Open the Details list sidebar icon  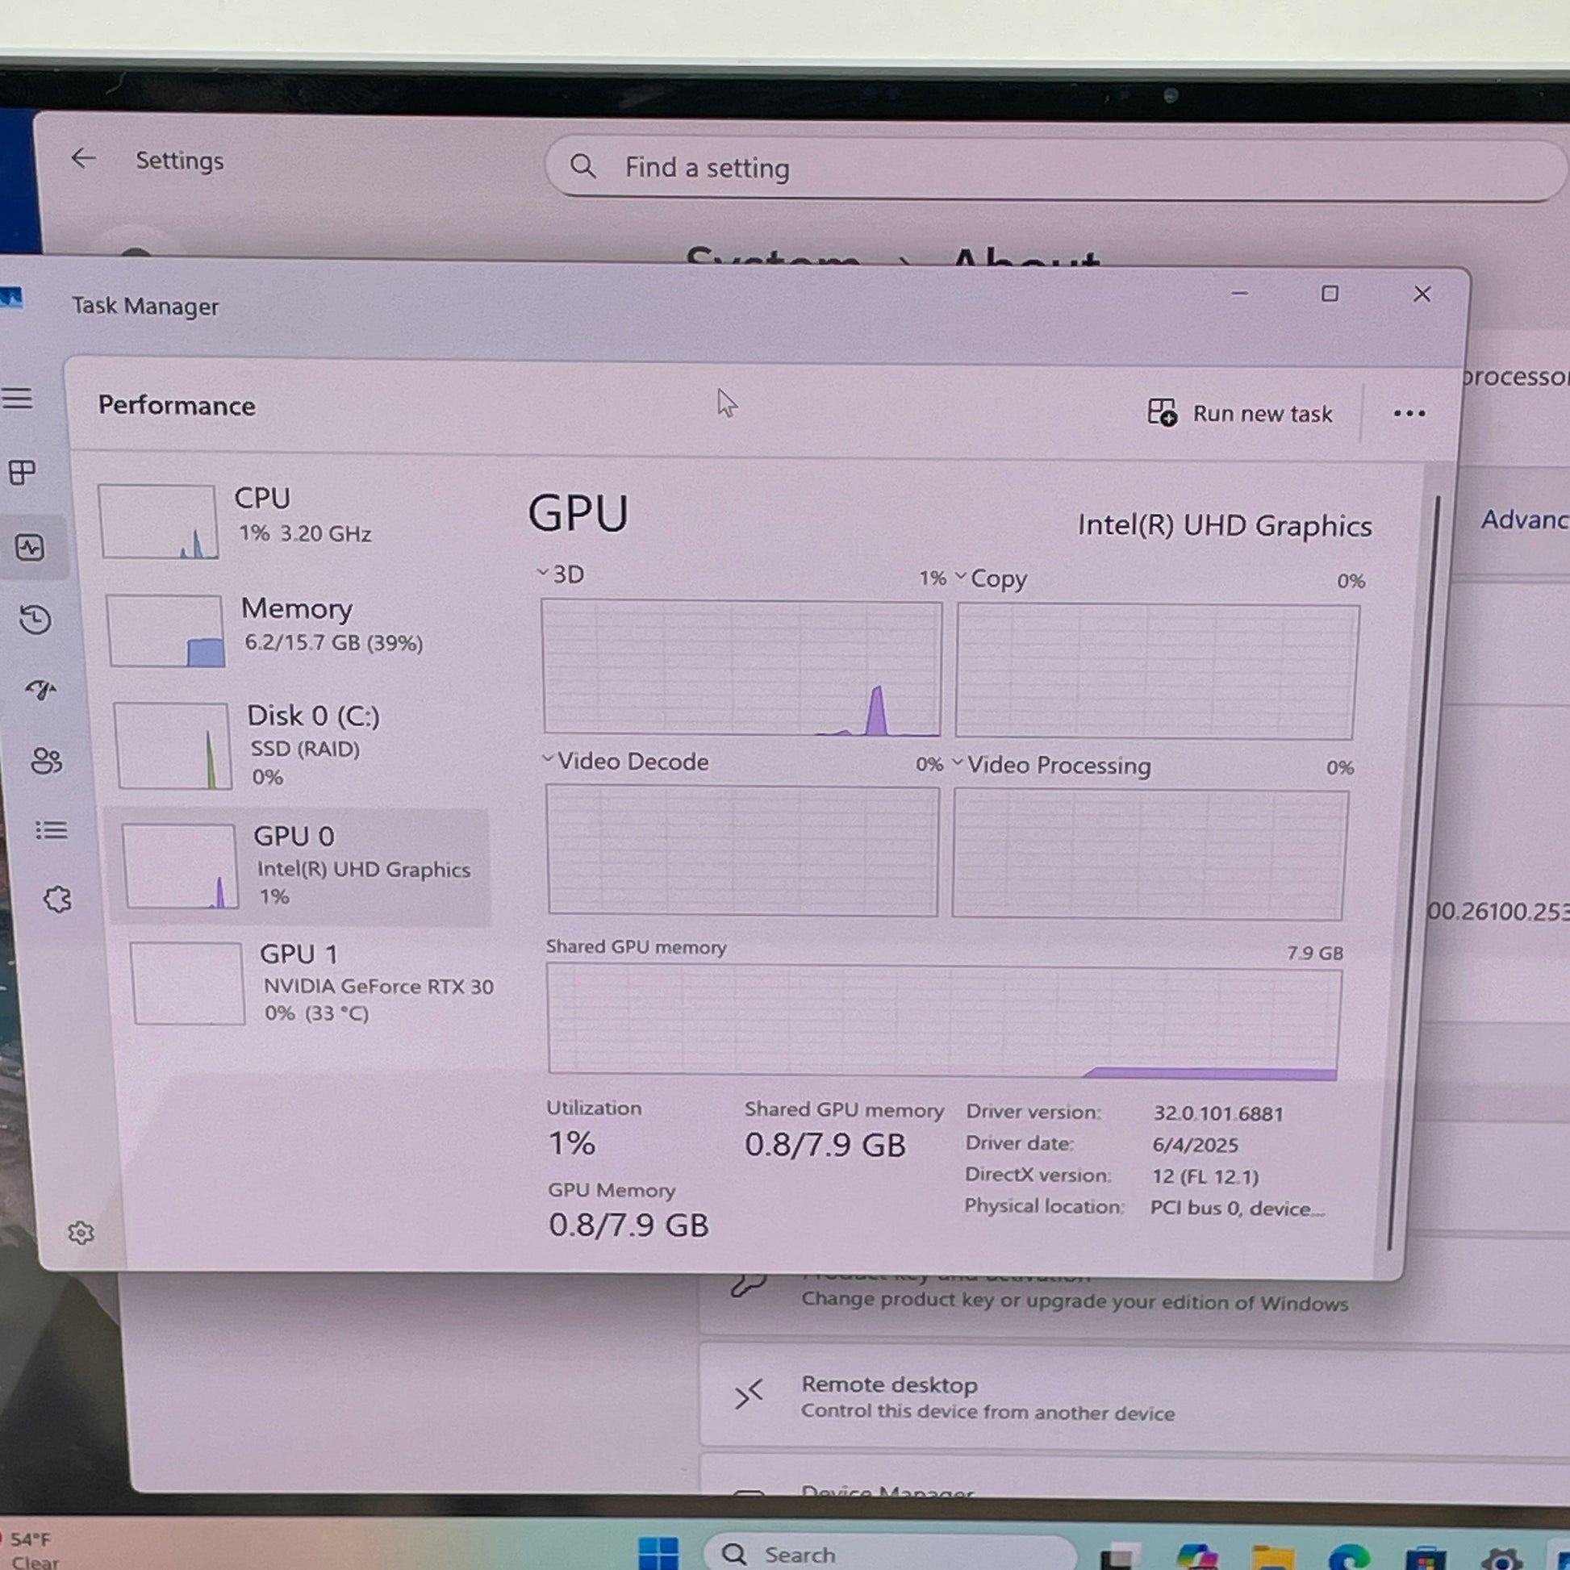point(51,829)
